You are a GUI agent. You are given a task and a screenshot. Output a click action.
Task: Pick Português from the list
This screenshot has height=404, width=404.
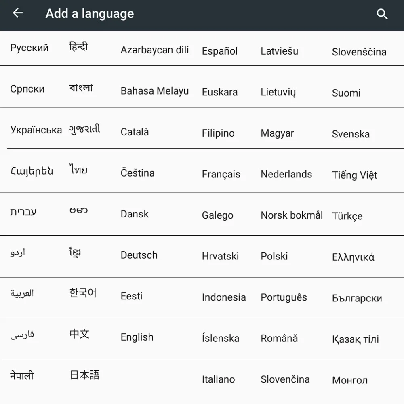pyautogui.click(x=284, y=297)
